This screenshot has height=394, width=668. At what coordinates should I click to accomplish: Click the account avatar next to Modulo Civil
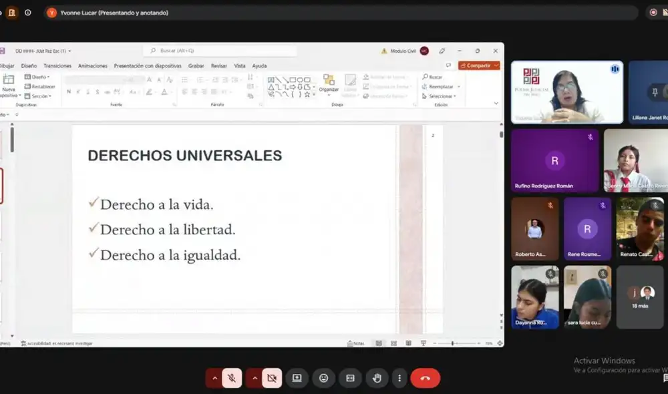(x=424, y=51)
